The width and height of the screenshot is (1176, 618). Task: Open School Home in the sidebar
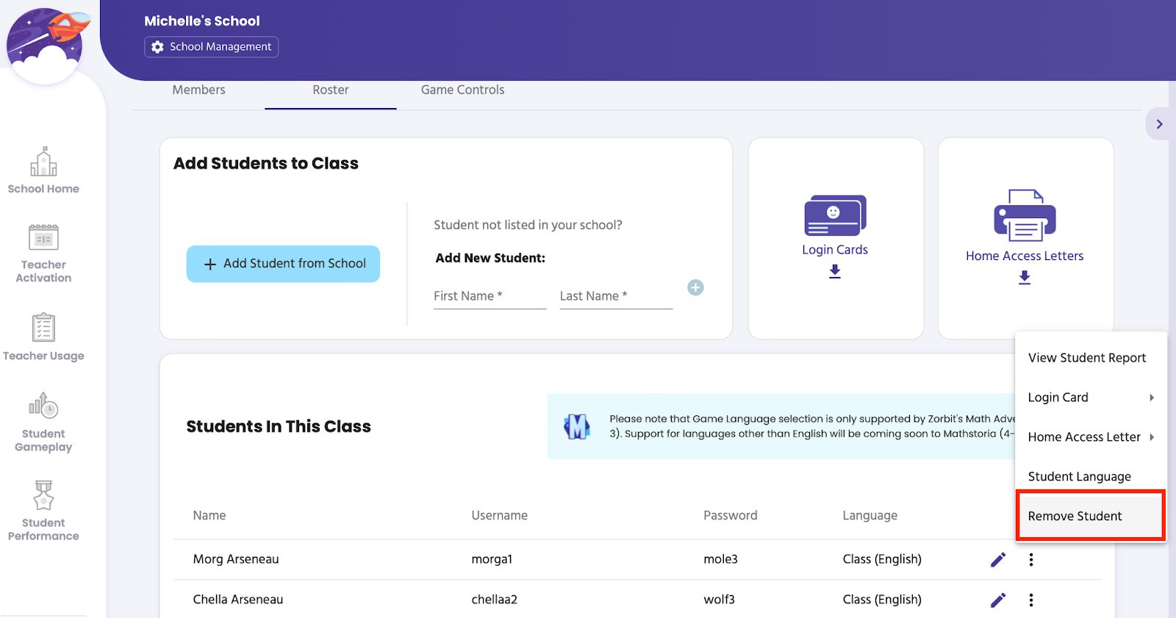click(x=43, y=170)
